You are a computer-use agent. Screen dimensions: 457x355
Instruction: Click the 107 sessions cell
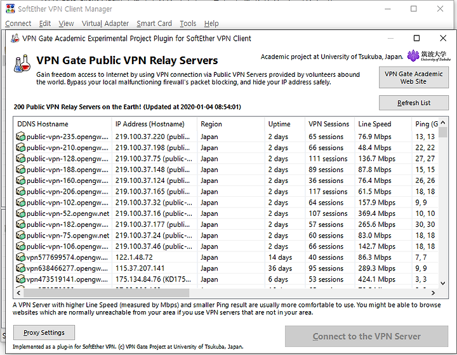[328, 213]
